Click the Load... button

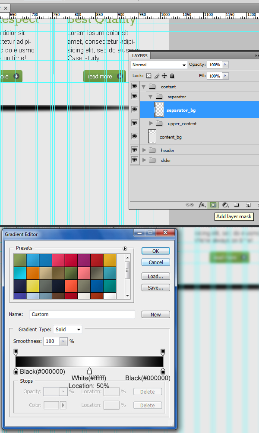click(x=155, y=276)
